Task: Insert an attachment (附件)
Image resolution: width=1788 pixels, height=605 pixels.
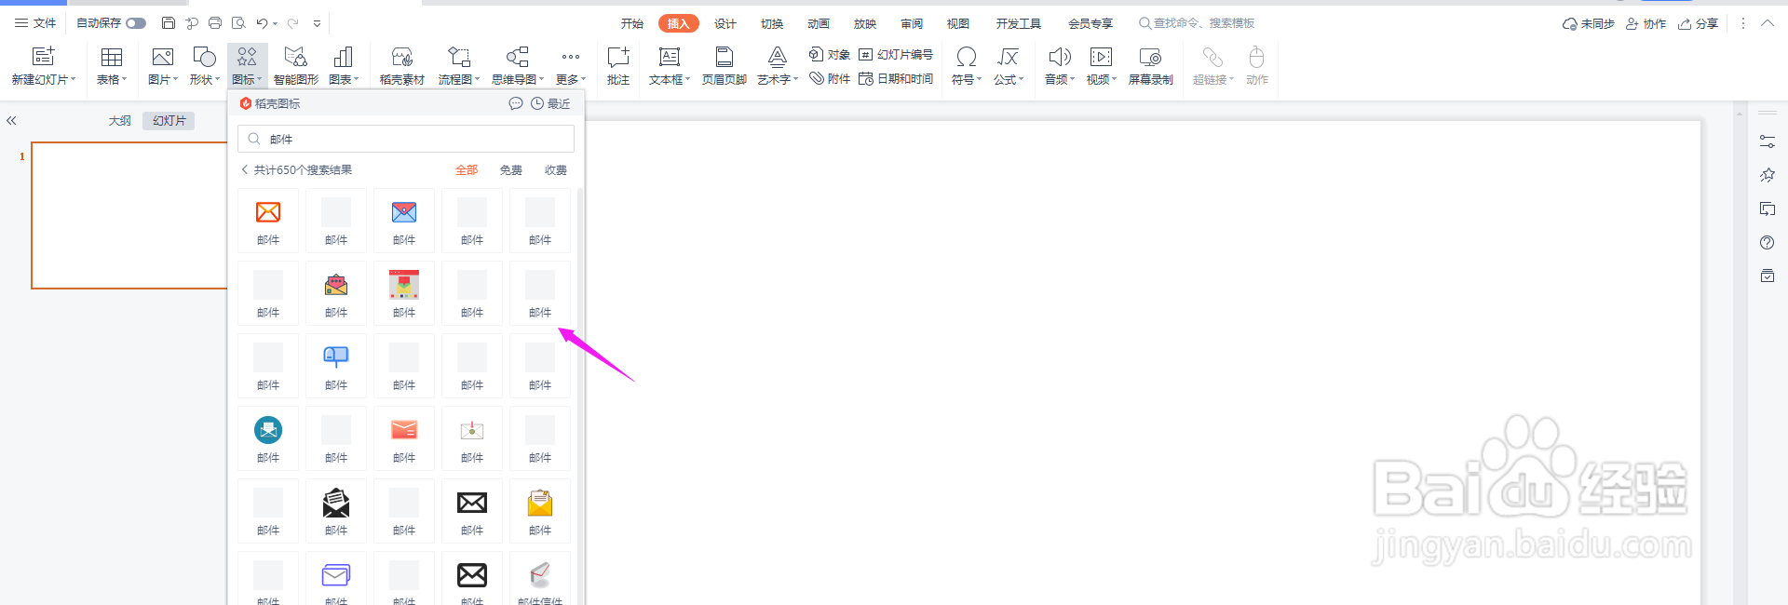Action: [x=830, y=79]
